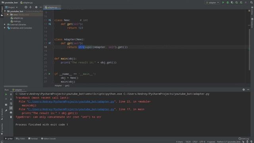The height and width of the screenshot is (143, 254).
Task: Open the Terminal tool window tab
Action: click(x=33, y=139)
